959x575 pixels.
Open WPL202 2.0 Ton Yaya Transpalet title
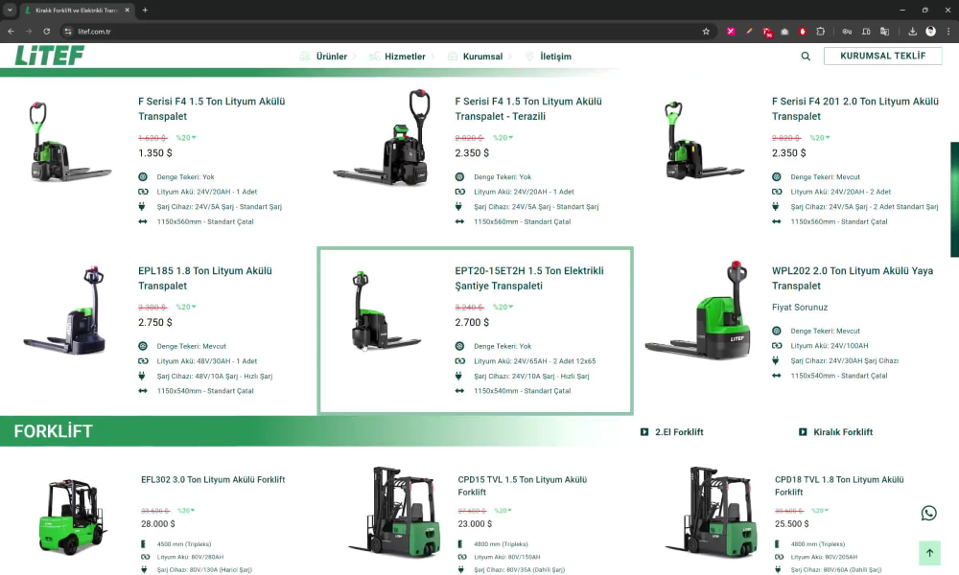[x=852, y=278]
